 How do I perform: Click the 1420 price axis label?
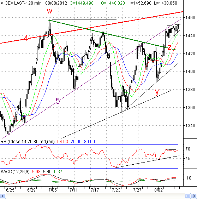click(190, 53)
